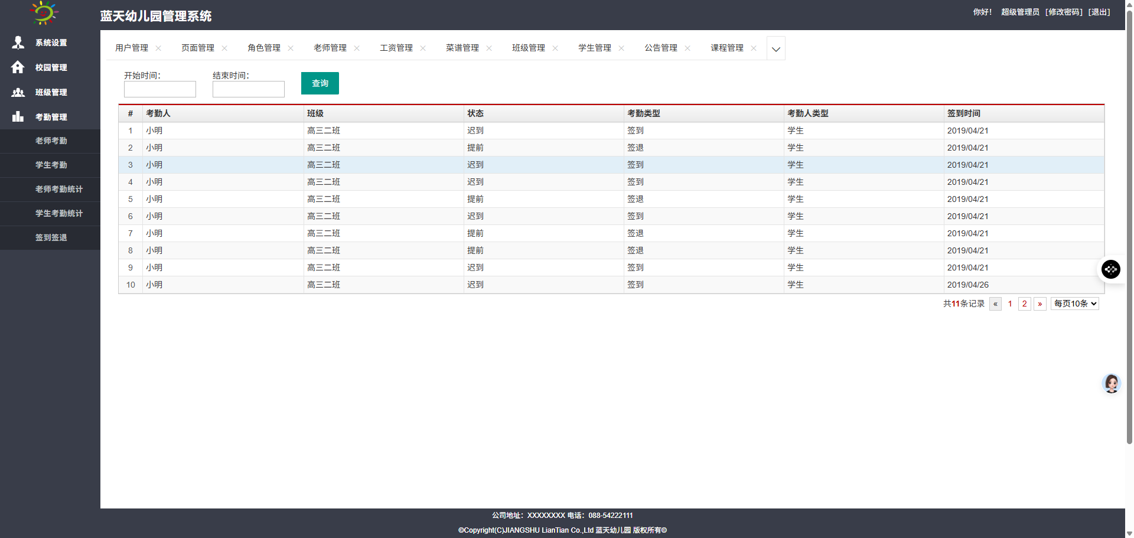Click the system settings user icon

click(x=18, y=43)
